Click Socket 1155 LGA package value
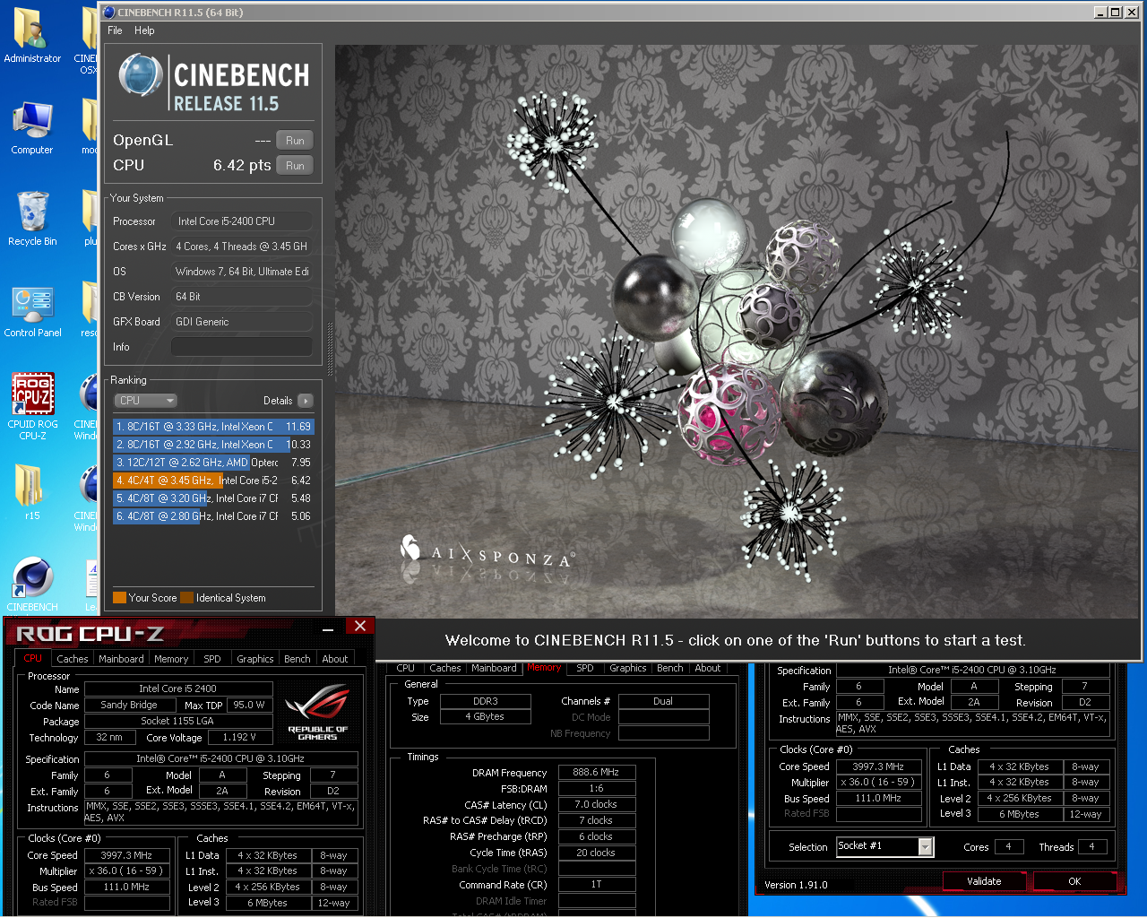 pyautogui.click(x=177, y=721)
